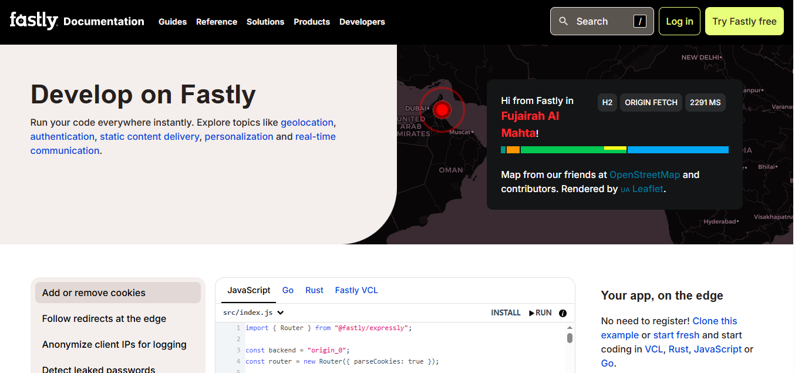Open the Go link in sidebar text
Image resolution: width=795 pixels, height=373 pixels.
(x=607, y=363)
